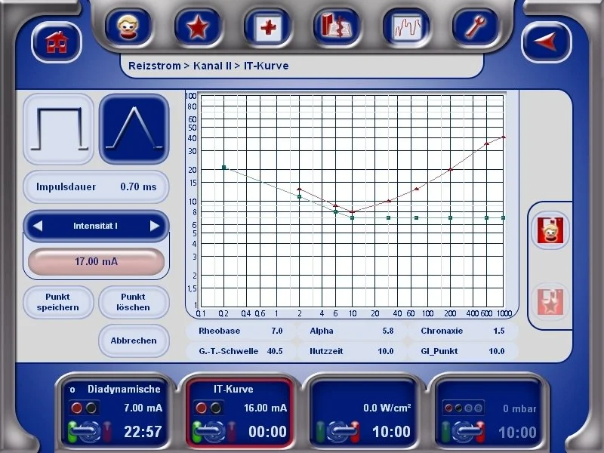
Task: Click Punkt löschen button
Action: [134, 302]
